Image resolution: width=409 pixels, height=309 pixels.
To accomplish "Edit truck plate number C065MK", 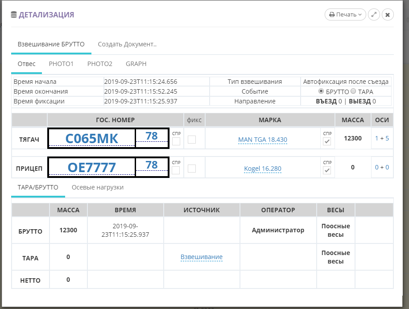I will pos(92,139).
